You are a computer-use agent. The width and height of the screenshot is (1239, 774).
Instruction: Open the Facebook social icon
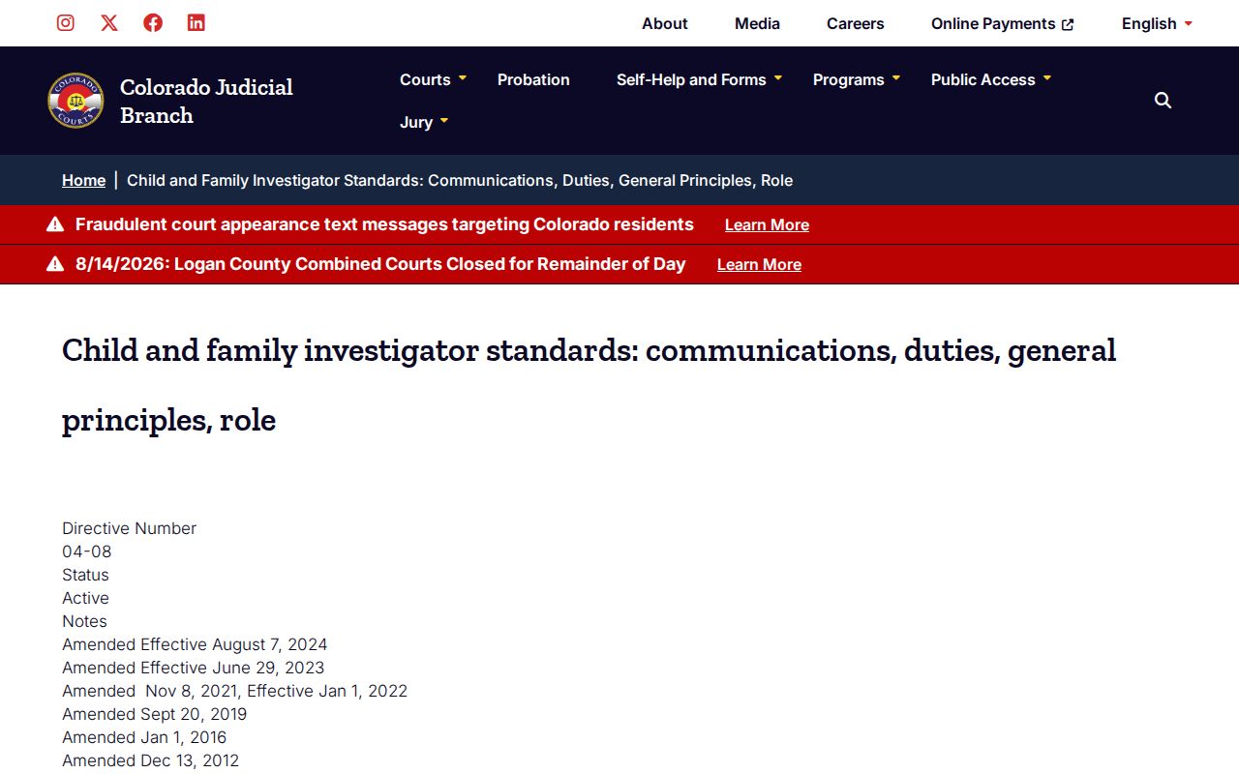153,22
